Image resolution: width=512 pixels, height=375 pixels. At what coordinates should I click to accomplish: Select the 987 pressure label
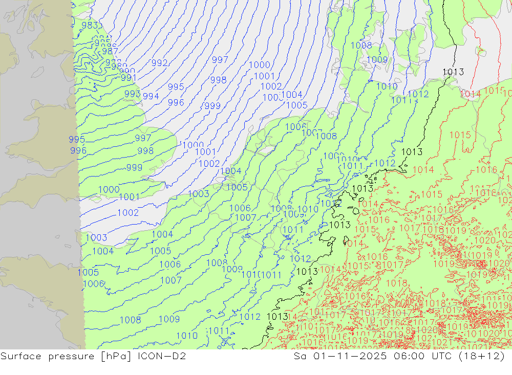[x=110, y=52]
